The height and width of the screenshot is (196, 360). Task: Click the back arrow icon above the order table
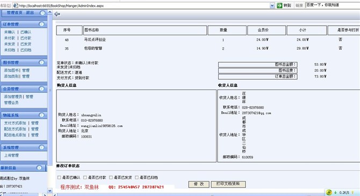tap(57, 14)
